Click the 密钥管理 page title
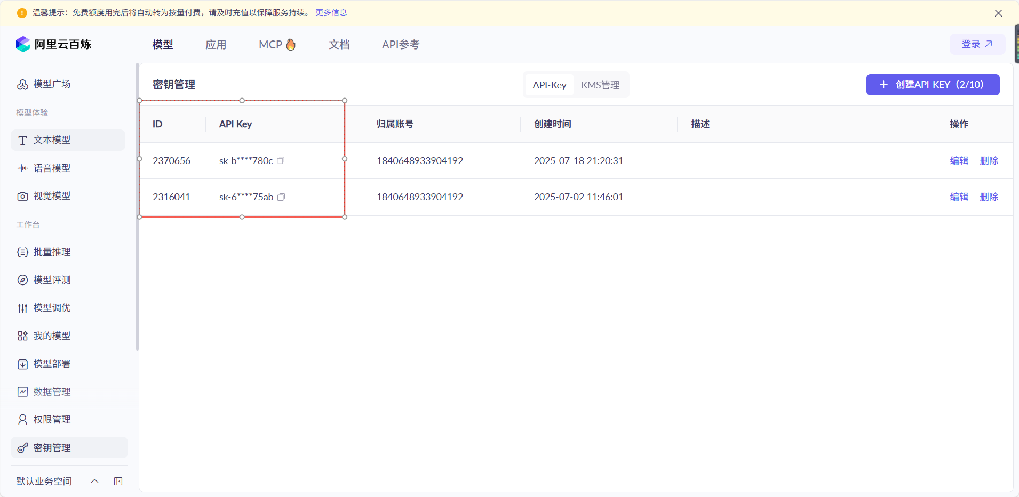Viewport: 1019px width, 497px height. 174,85
